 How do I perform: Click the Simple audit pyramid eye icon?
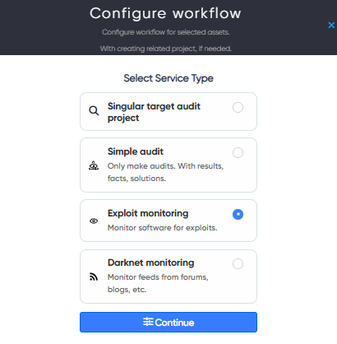pos(94,165)
